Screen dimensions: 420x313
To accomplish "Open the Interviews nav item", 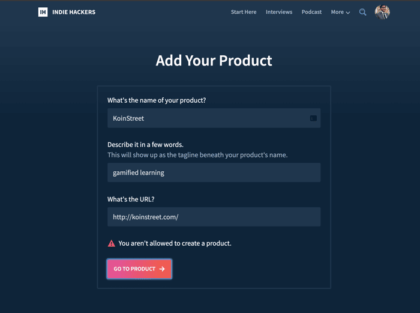I will tap(279, 12).
